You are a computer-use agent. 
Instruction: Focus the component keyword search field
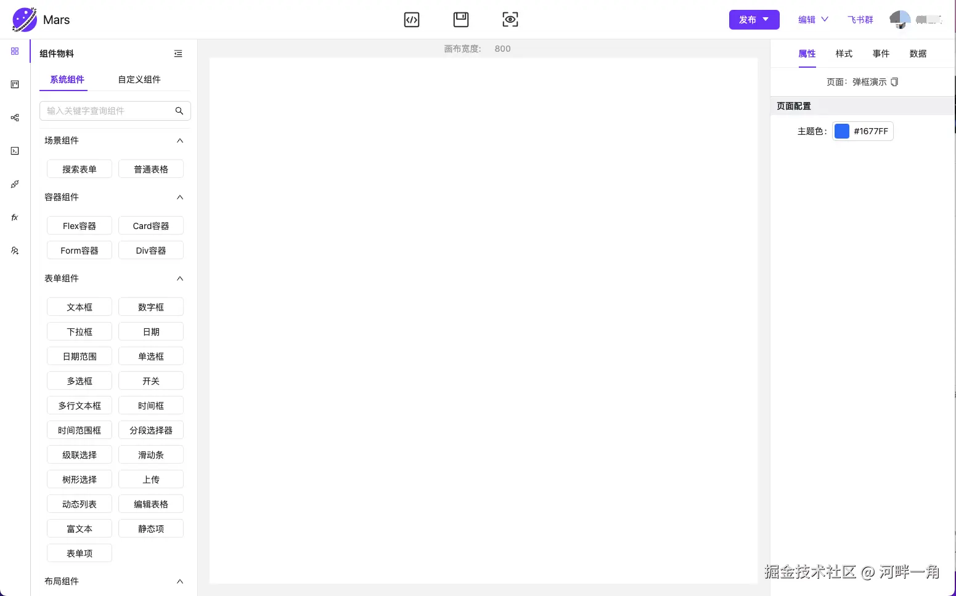coord(115,111)
